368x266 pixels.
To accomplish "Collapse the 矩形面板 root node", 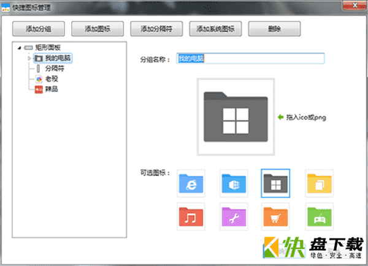I will click(x=20, y=48).
